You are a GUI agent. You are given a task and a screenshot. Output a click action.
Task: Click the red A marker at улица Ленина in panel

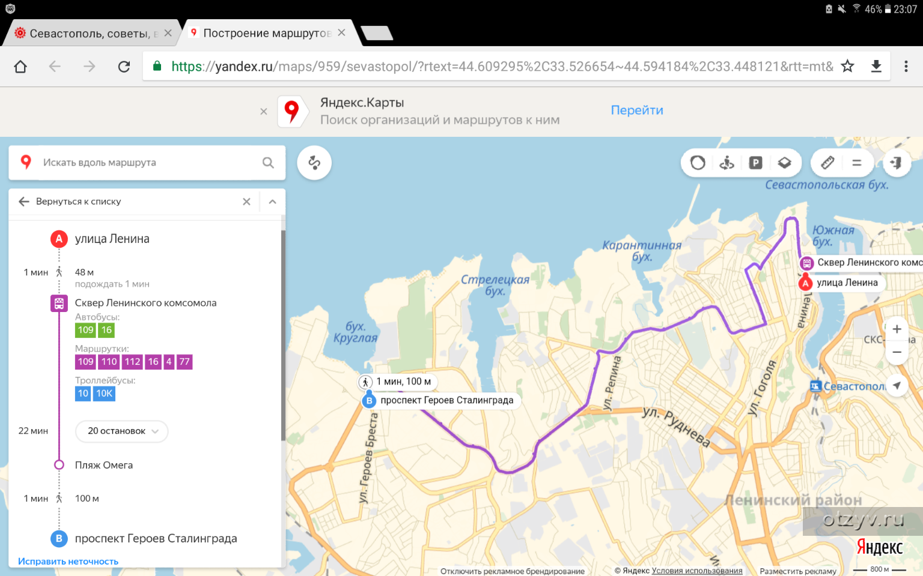tap(59, 239)
